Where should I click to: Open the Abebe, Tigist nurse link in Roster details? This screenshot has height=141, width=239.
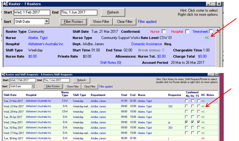coord(38,38)
